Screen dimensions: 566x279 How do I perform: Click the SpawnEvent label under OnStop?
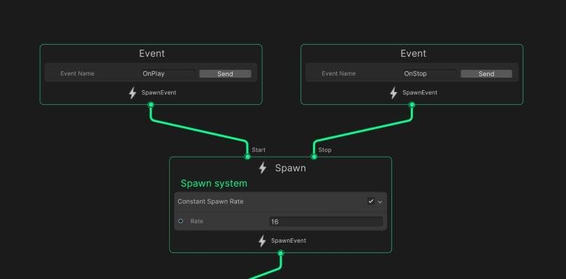tap(420, 92)
